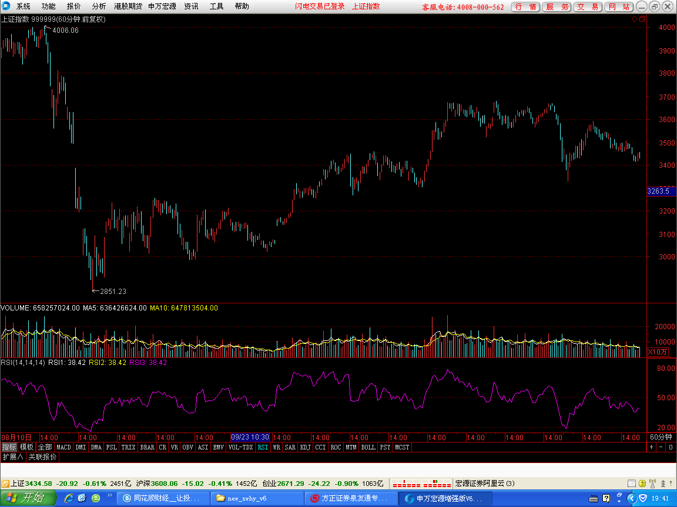Switch indicator to VOL-TDX
Viewport: 677px width, 507px height.
(240, 447)
